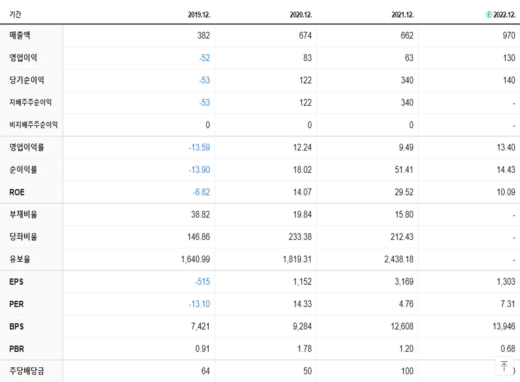The image size is (520, 382).
Task: Click the operating margin value 12.24
Action: click(302, 147)
